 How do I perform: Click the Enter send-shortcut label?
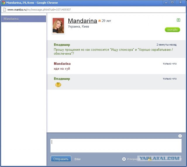click(78, 159)
